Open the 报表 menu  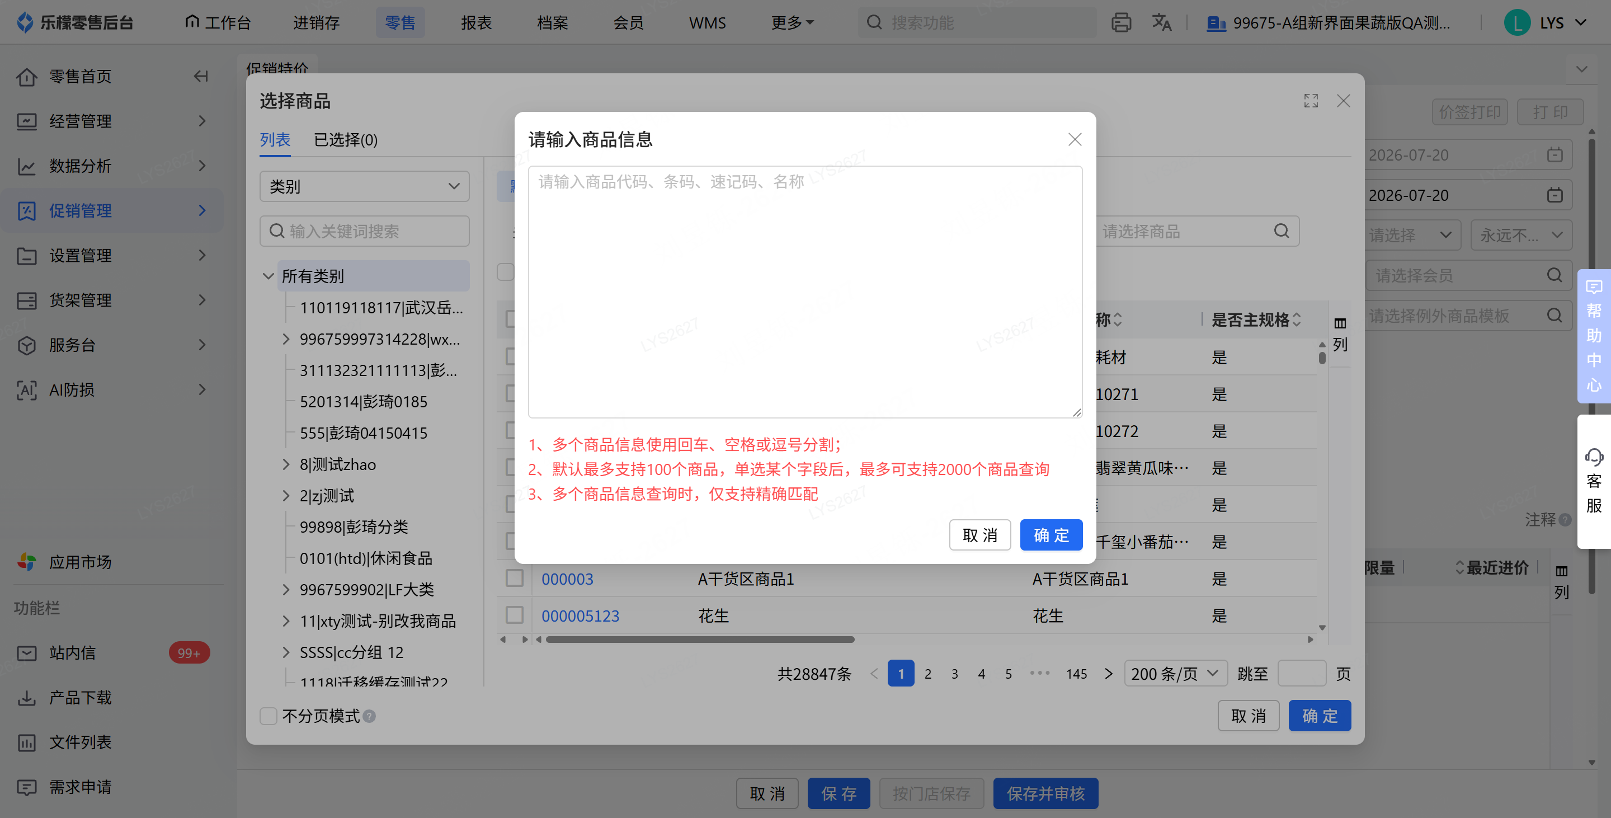pos(476,22)
